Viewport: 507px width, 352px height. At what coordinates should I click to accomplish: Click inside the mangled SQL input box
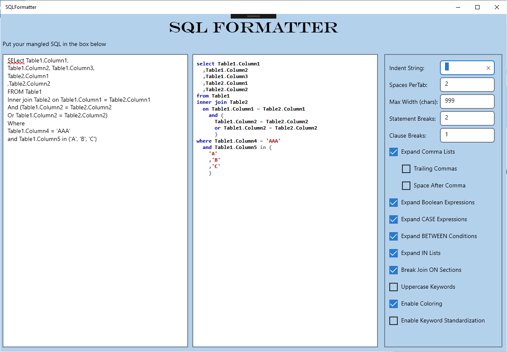point(95,200)
